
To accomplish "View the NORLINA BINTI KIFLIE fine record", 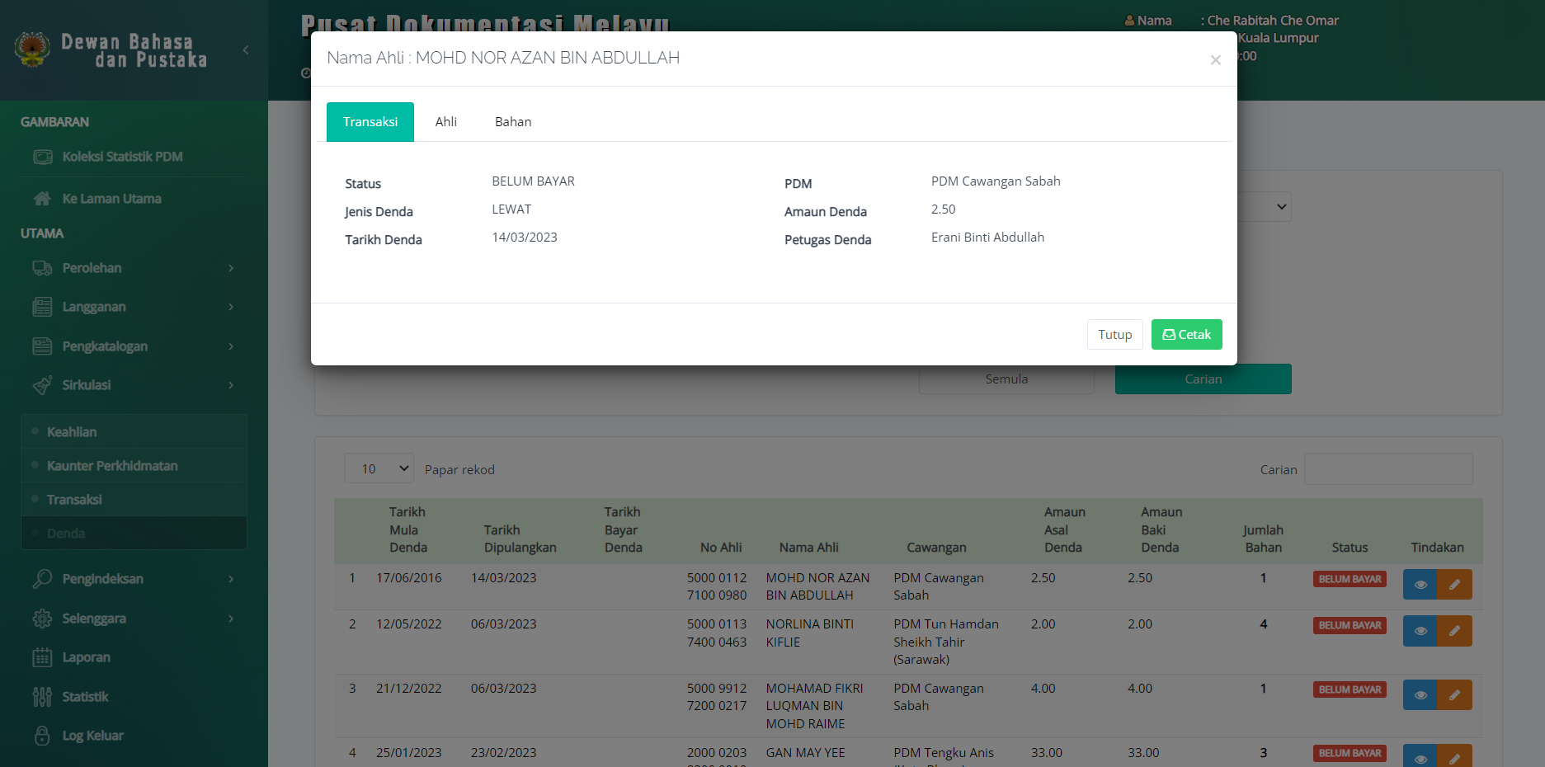I will point(1419,631).
